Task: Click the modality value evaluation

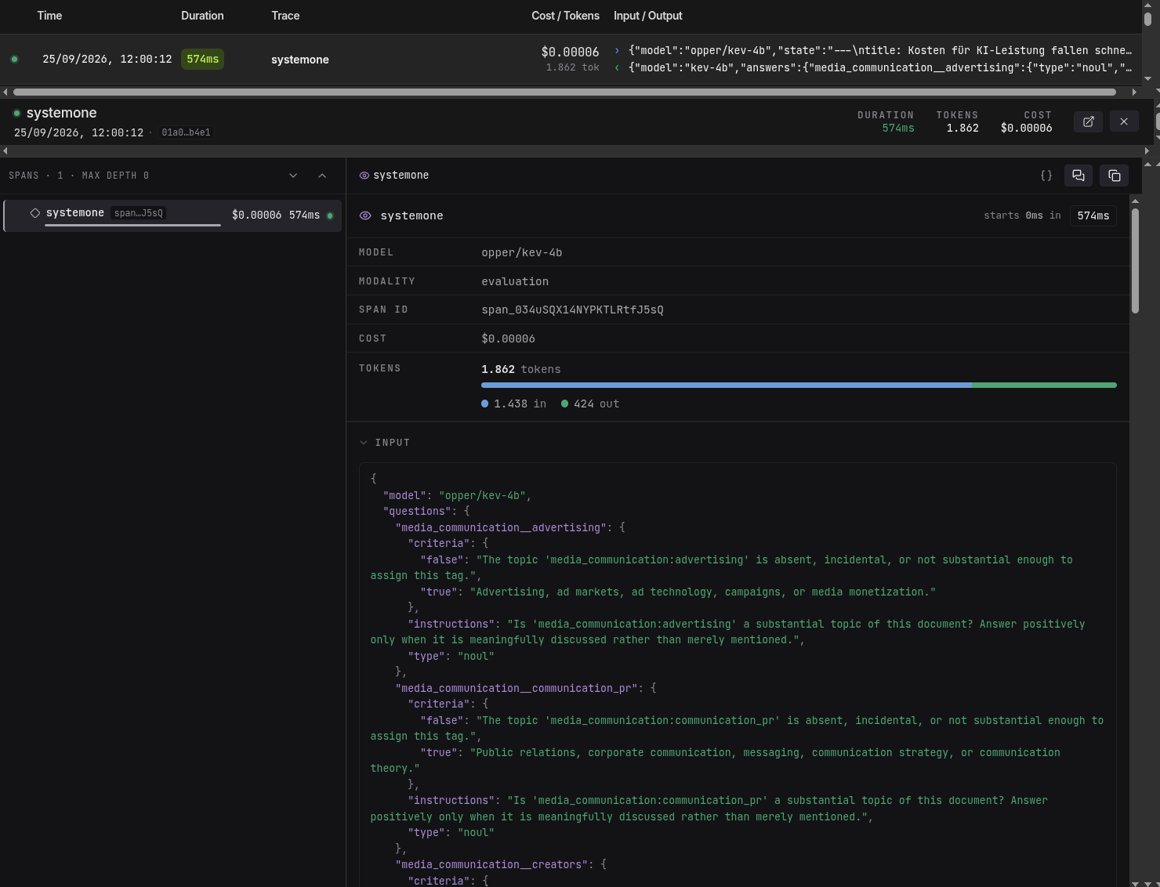Action: tap(515, 281)
